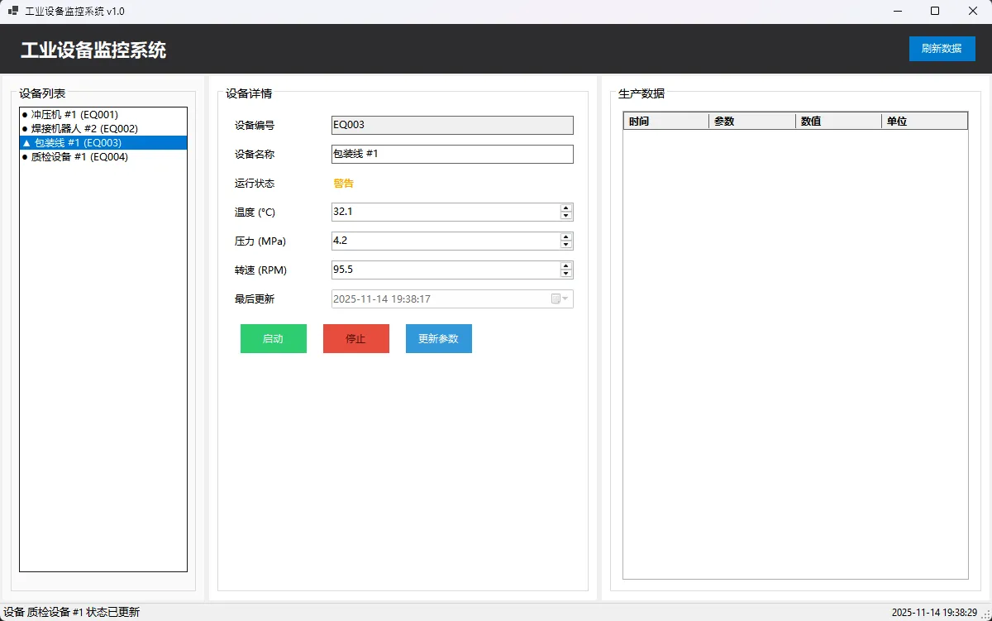Decrease 转速 RPM with down arrow
The image size is (992, 621).
pyautogui.click(x=566, y=274)
